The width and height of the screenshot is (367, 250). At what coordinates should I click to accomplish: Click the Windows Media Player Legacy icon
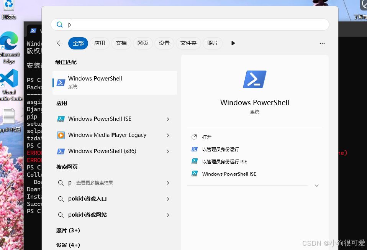click(61, 135)
